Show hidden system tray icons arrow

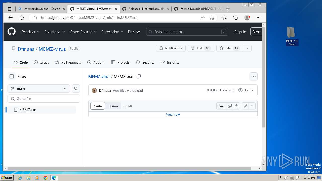click(x=280, y=178)
